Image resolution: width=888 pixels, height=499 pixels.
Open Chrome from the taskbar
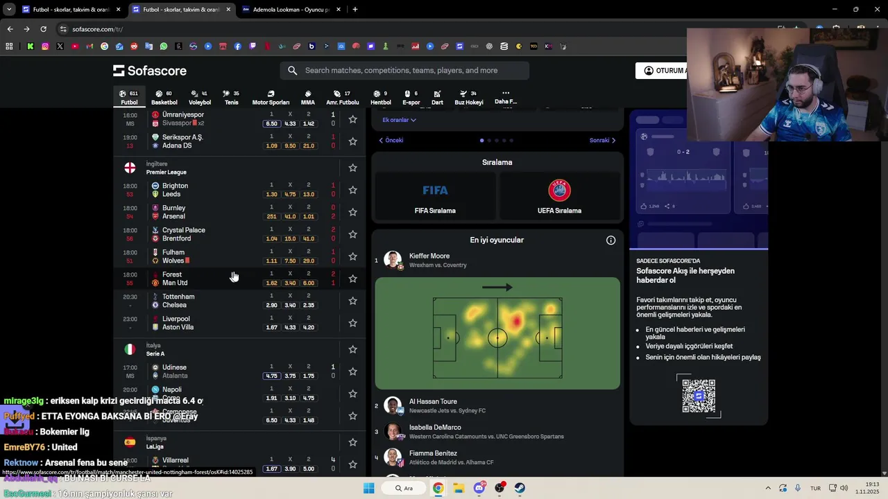[x=438, y=488]
